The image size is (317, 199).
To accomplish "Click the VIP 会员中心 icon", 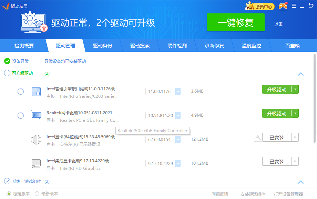I will pyautogui.click(x=260, y=6).
